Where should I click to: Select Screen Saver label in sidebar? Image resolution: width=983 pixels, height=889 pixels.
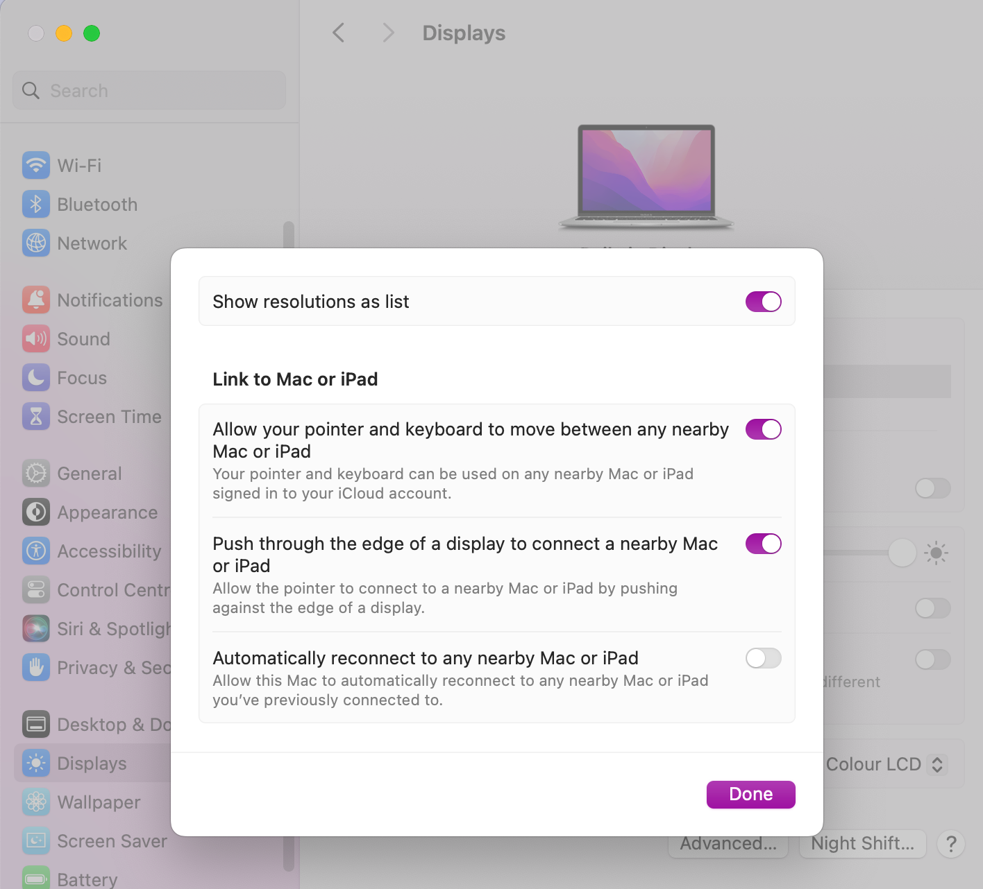112,841
